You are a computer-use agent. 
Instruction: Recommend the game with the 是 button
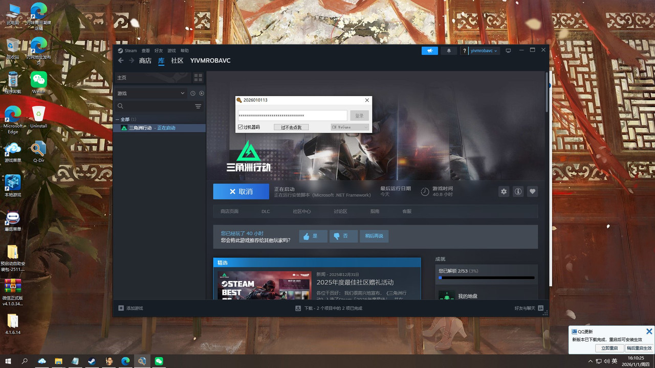pos(313,236)
